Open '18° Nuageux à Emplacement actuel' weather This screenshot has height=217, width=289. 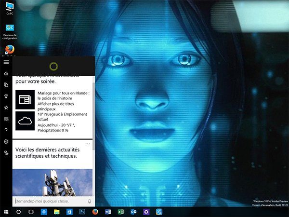coord(62,117)
